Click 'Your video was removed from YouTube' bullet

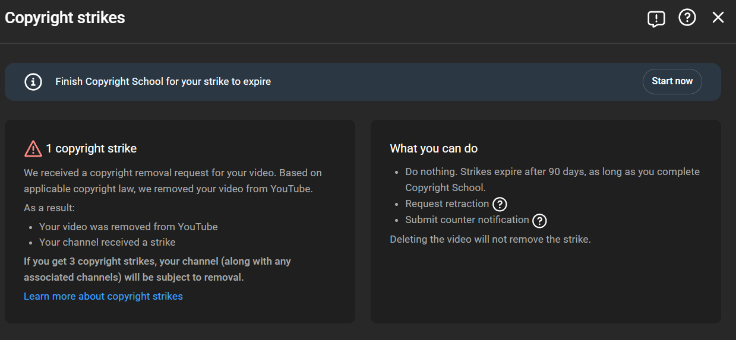click(x=128, y=227)
